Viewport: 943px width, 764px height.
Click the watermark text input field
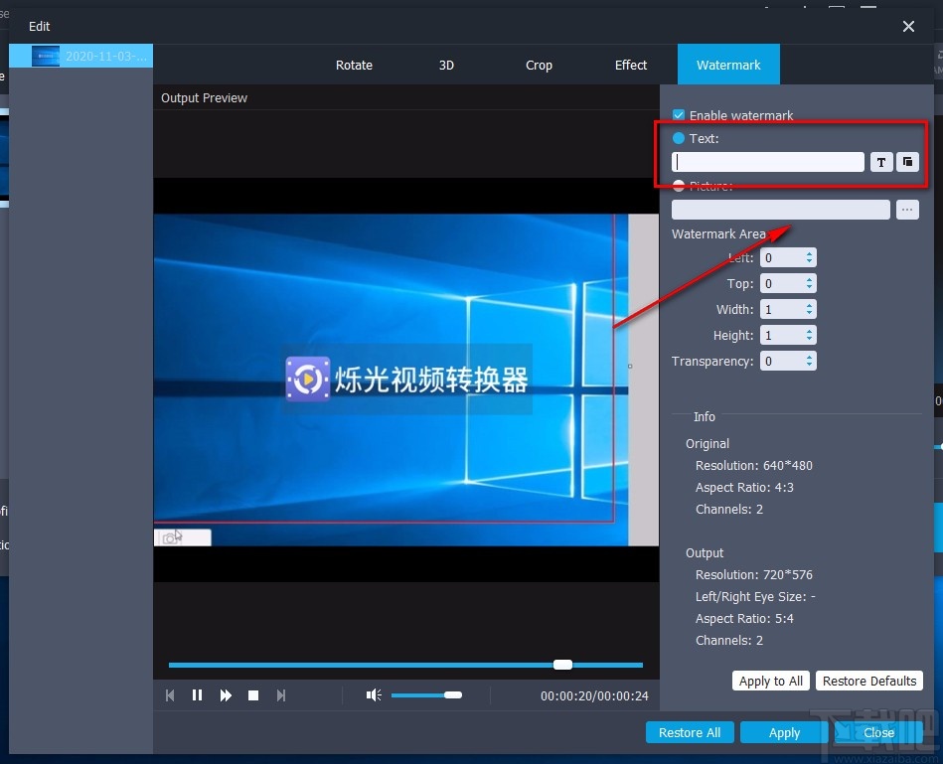pos(765,162)
